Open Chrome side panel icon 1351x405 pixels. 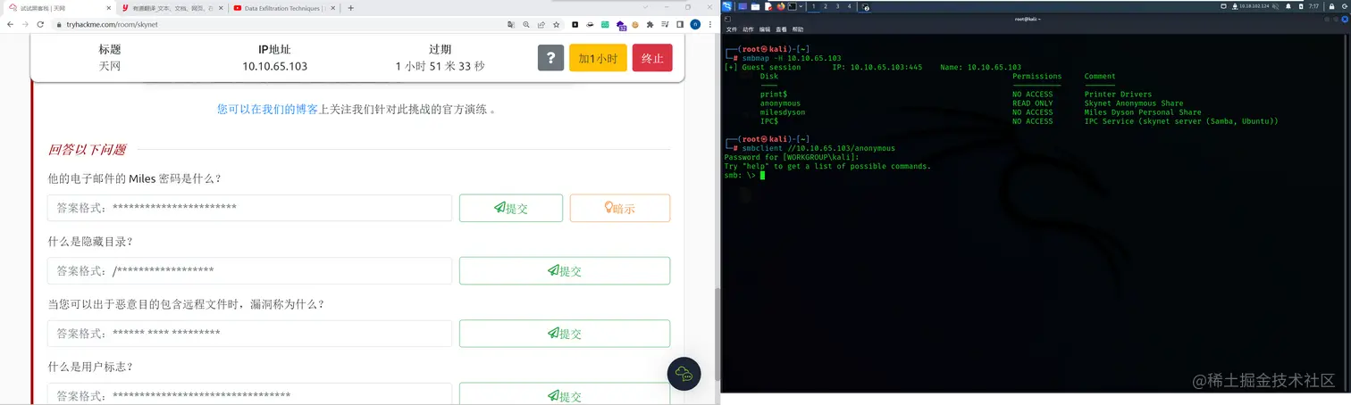tap(680, 24)
